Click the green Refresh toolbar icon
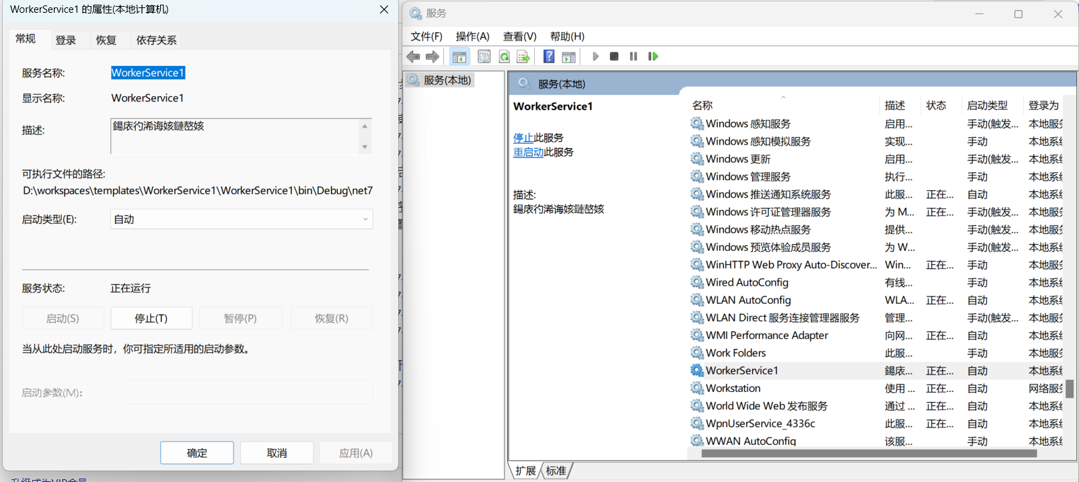Screen dimensions: 1079x482 [x=504, y=56]
